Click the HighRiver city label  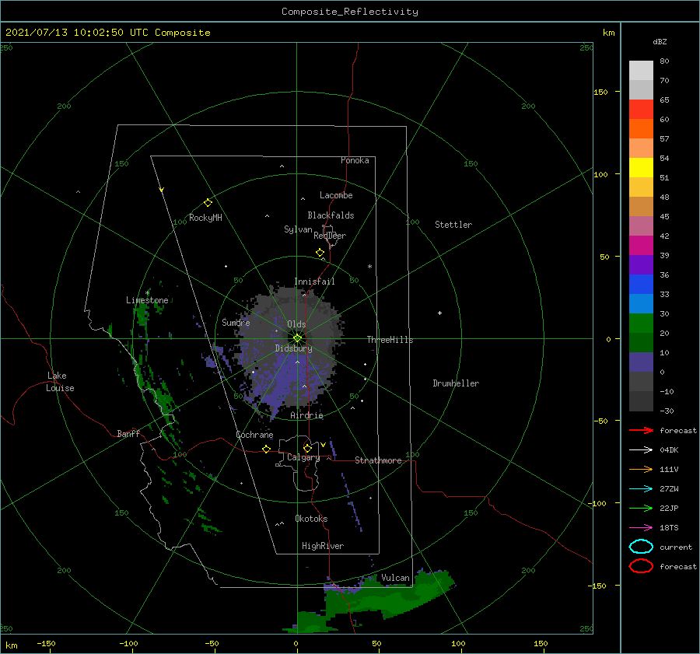(x=323, y=546)
